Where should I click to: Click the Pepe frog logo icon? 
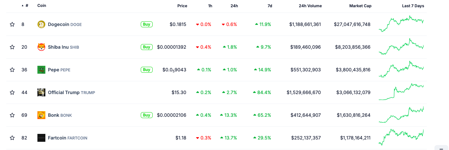click(x=41, y=70)
